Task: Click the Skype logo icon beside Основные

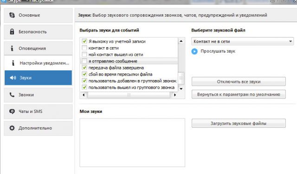Action: pyautogui.click(x=12, y=15)
